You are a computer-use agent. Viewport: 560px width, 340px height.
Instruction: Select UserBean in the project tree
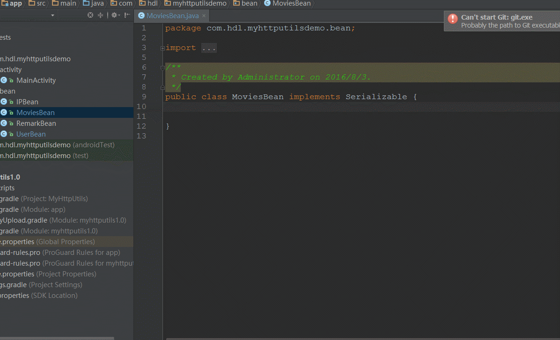[31, 134]
